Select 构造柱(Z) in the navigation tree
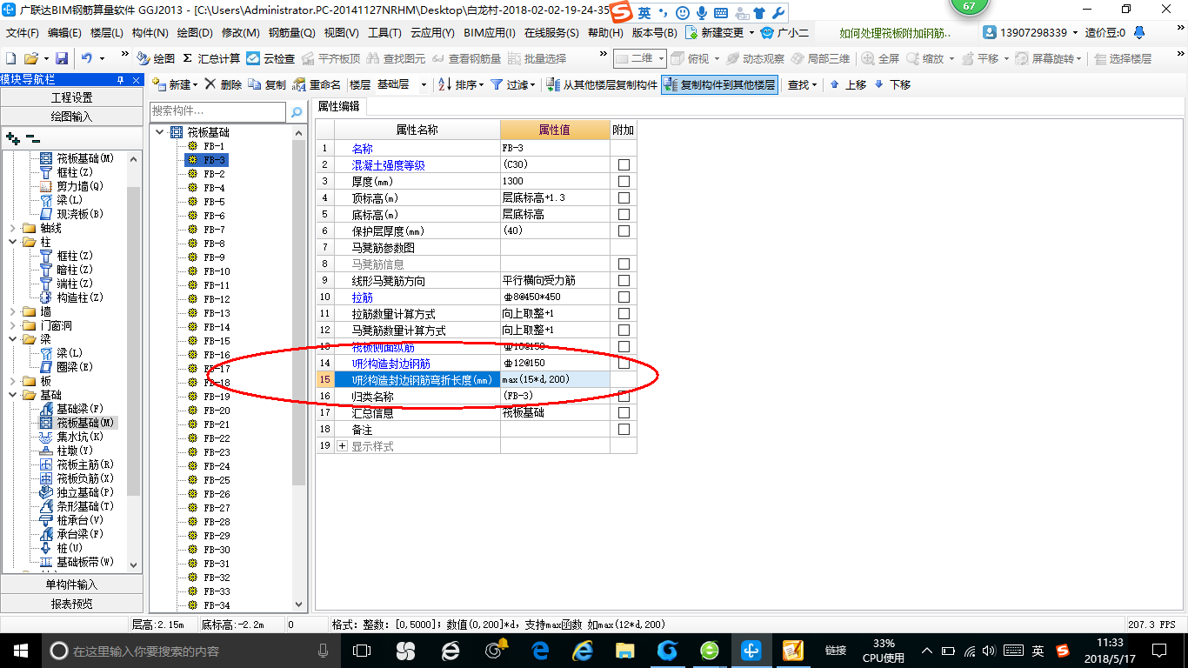Image resolution: width=1188 pixels, height=668 pixels. click(x=71, y=297)
